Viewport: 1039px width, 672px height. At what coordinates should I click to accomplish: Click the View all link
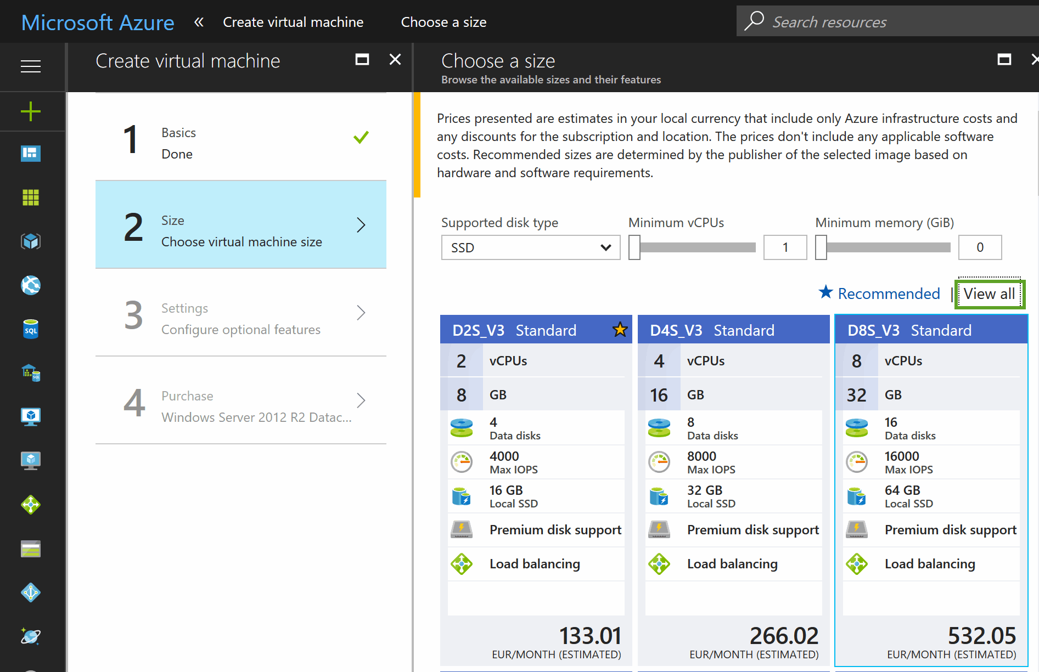pos(989,293)
